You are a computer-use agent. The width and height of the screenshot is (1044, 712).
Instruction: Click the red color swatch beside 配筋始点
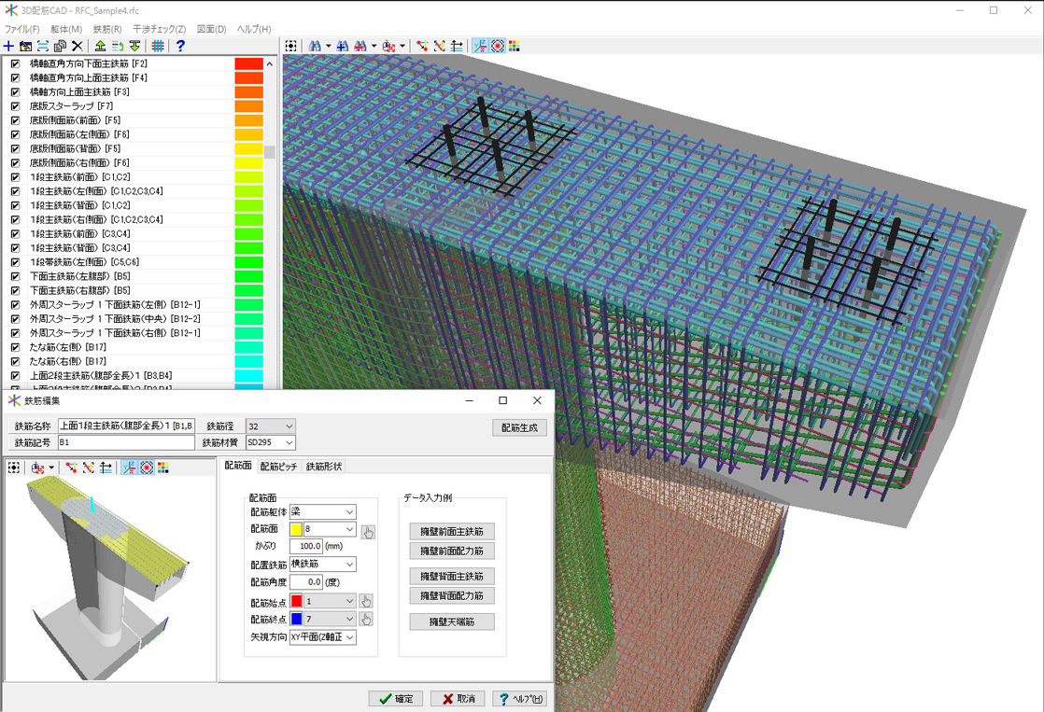[x=297, y=602]
